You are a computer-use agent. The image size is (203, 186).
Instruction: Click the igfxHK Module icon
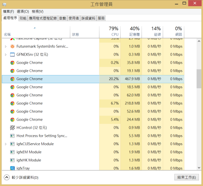[12, 160]
